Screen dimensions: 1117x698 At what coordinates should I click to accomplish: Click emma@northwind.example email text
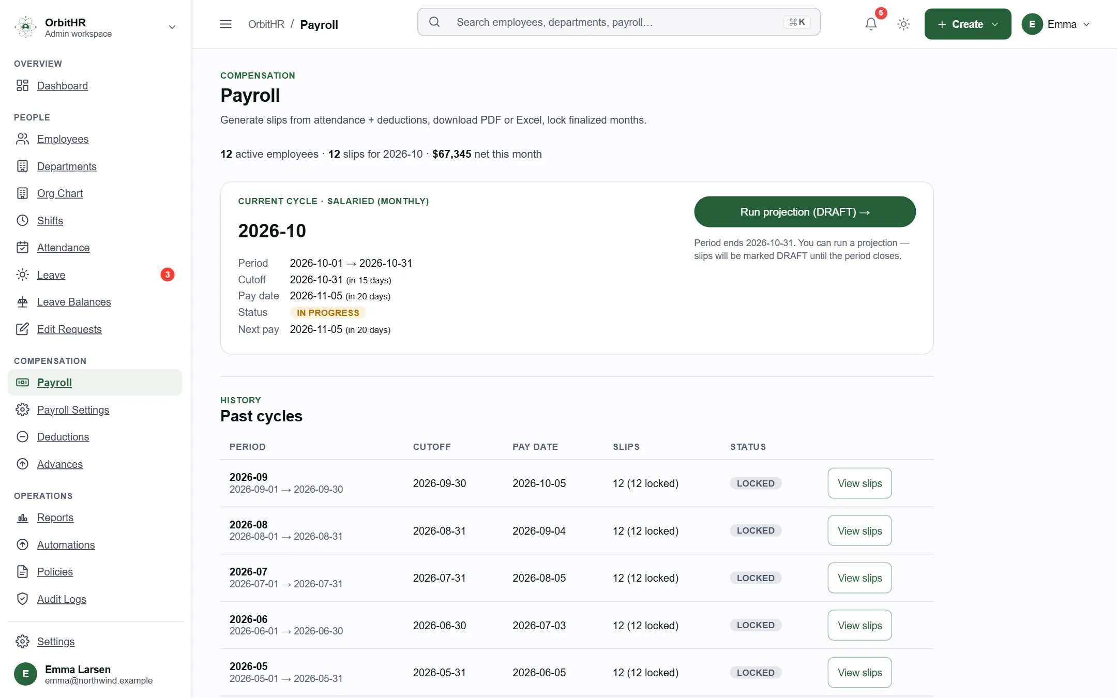(x=99, y=680)
